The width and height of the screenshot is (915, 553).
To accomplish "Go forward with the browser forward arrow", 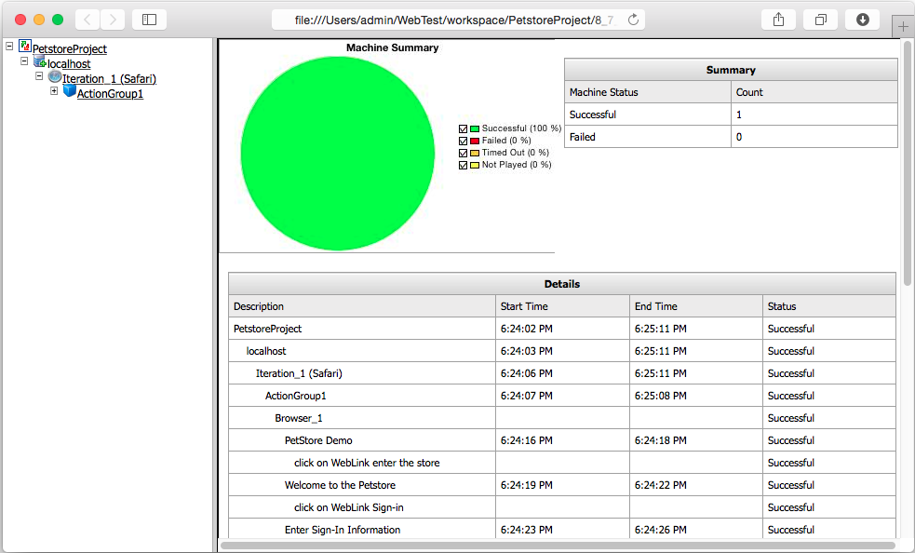I will 113,20.
